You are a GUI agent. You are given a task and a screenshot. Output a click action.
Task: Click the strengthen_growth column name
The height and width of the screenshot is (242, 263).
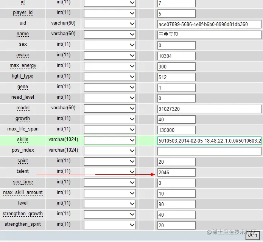(23, 214)
